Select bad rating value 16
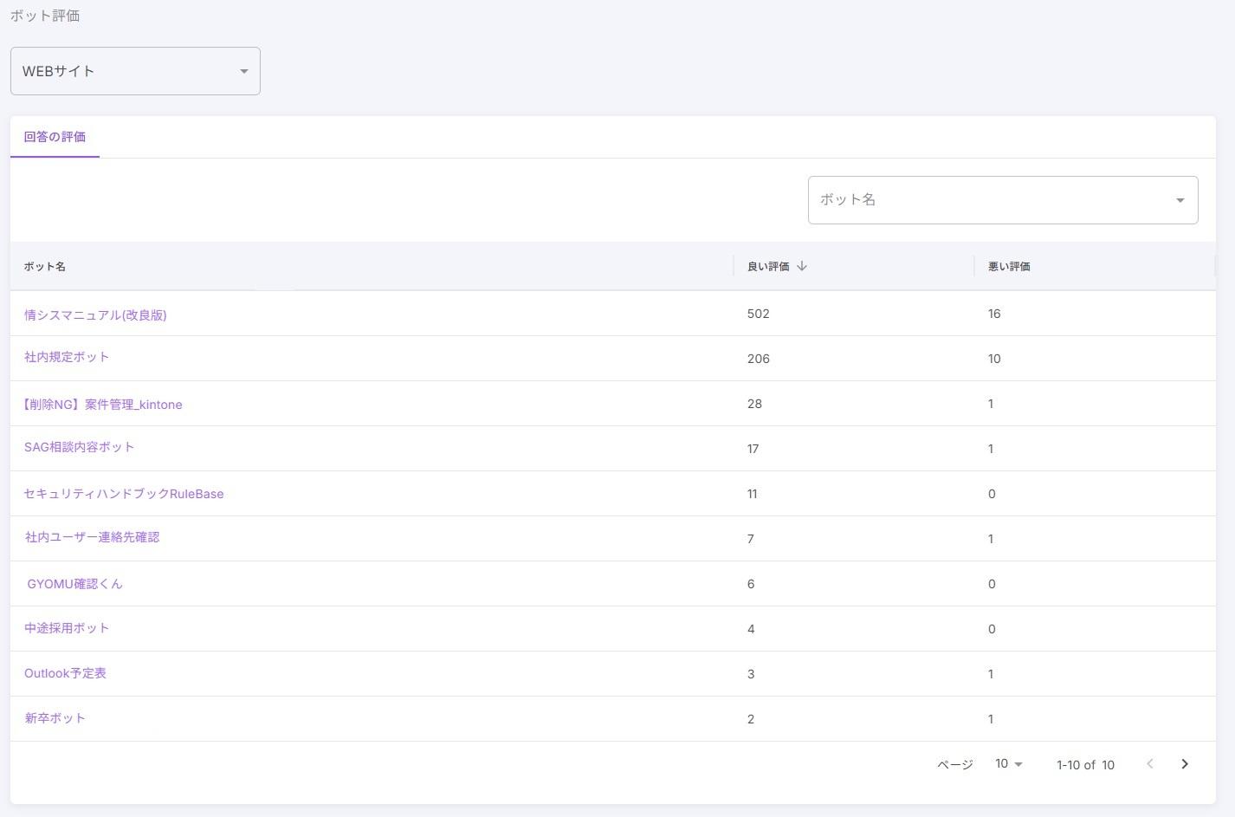Screen dimensions: 1235x817 pos(994,314)
